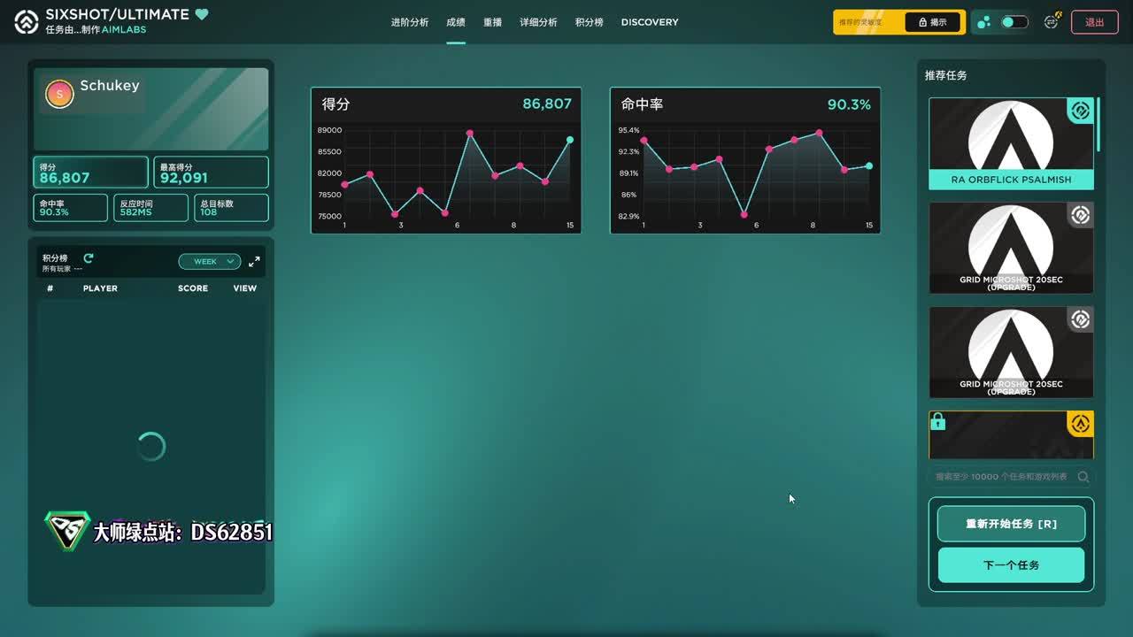
Task: Click the recommended tasks scrollbar
Action: (1098, 125)
